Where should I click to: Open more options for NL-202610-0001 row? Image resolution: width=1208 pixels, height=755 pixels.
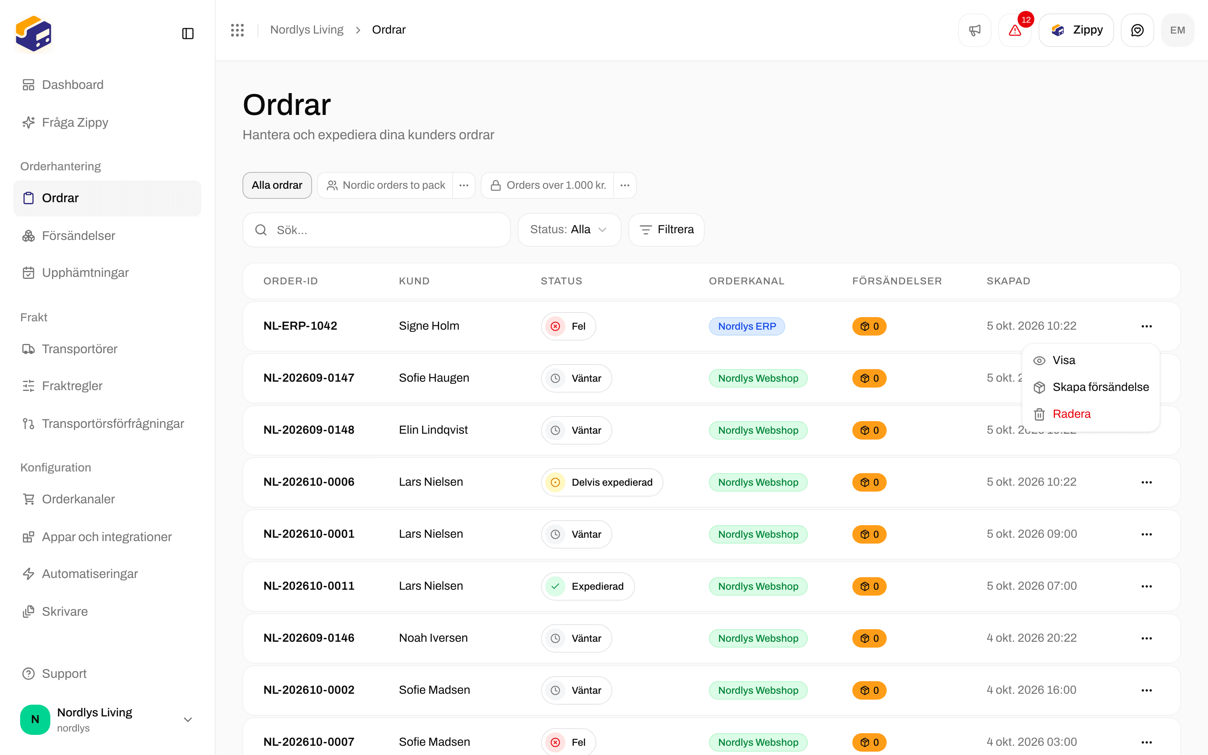click(x=1147, y=534)
